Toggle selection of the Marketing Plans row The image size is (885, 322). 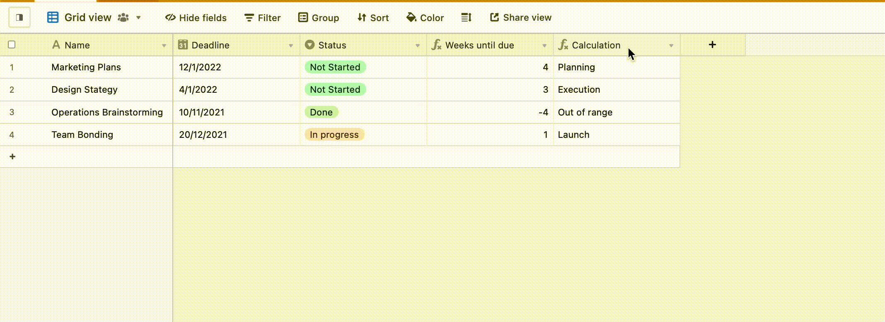(x=12, y=67)
